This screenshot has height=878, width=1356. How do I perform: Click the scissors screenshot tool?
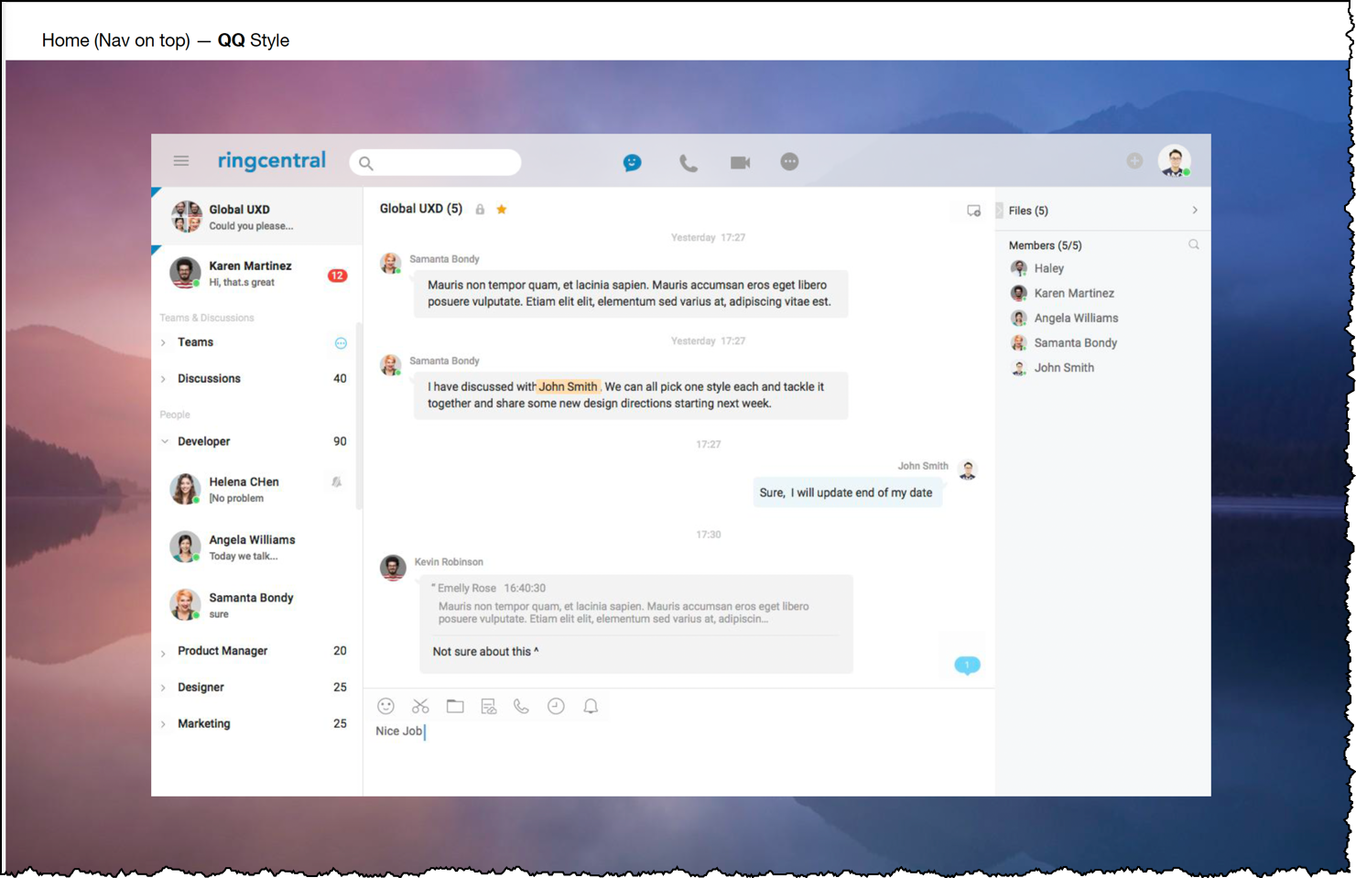(x=420, y=706)
